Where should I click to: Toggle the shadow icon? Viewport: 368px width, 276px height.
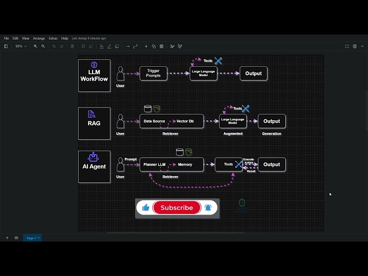[117, 47]
